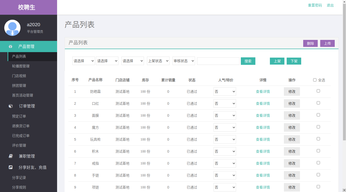Click the purple 上传 button
This screenshot has height=192, width=346.
pos(327,43)
